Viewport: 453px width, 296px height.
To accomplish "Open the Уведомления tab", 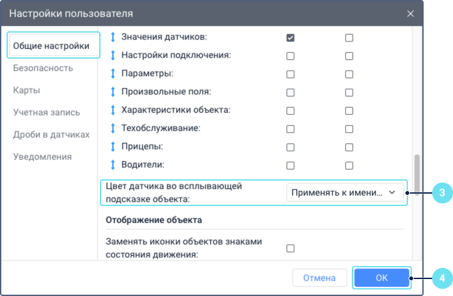I will coord(42,156).
